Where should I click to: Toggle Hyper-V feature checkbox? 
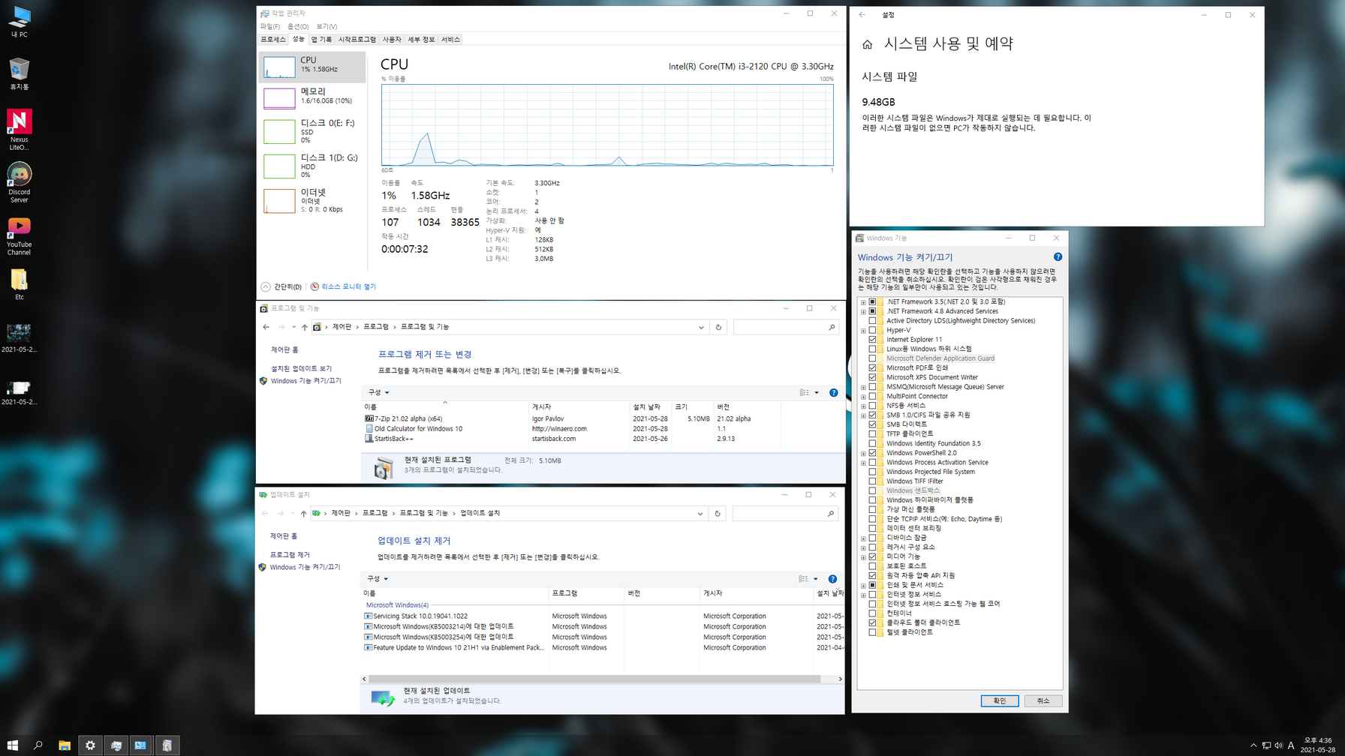872,330
